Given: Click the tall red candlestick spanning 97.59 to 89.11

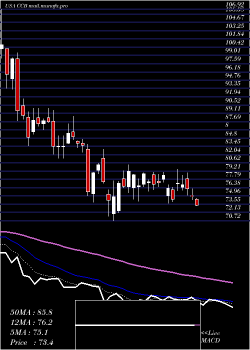Looking at the screenshot, I should pyautogui.click(x=17, y=84).
